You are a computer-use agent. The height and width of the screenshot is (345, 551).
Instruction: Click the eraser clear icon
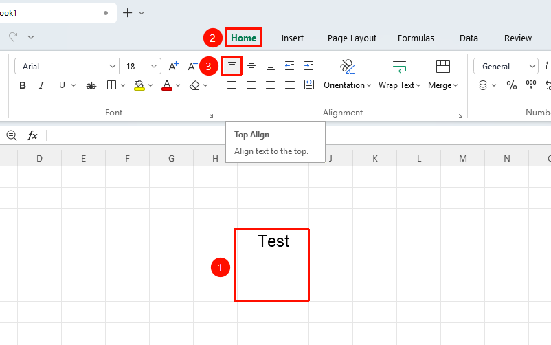pyautogui.click(x=194, y=85)
